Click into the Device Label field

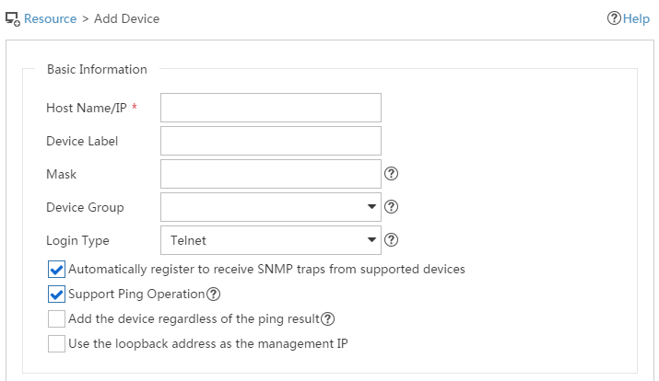271,141
